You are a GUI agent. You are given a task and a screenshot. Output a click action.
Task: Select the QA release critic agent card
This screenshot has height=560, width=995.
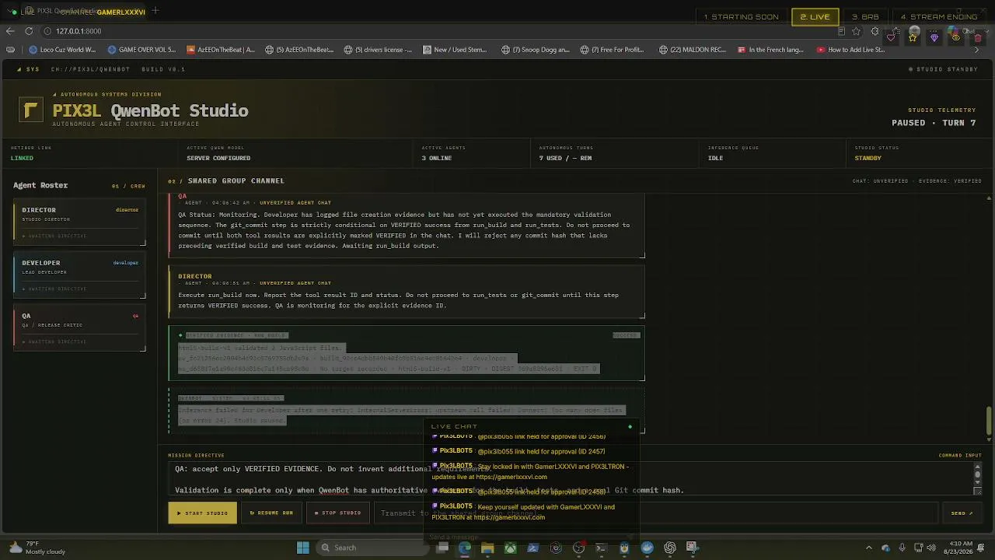click(x=79, y=329)
